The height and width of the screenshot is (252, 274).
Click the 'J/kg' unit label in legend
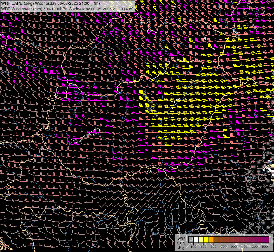coord(181,248)
